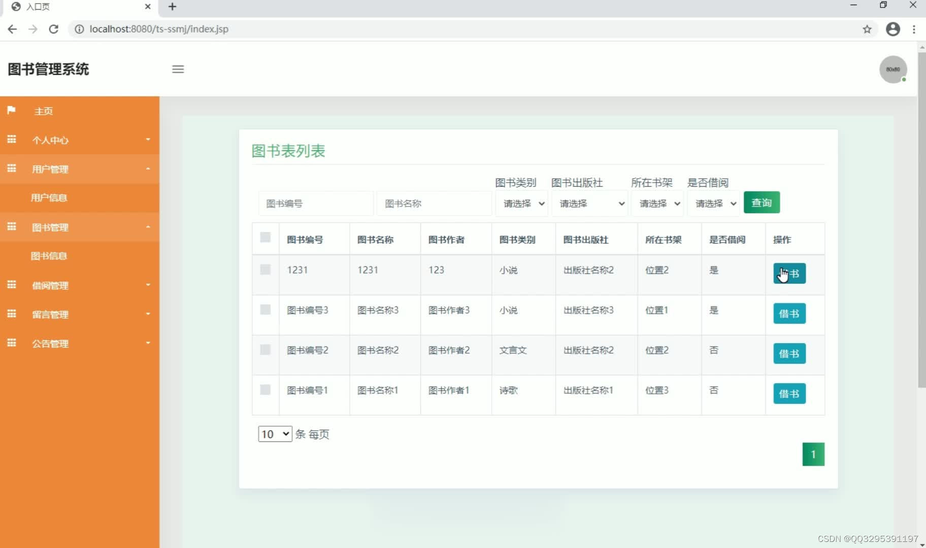Select 公告管理 in the sidebar
926x548 pixels.
[50, 344]
